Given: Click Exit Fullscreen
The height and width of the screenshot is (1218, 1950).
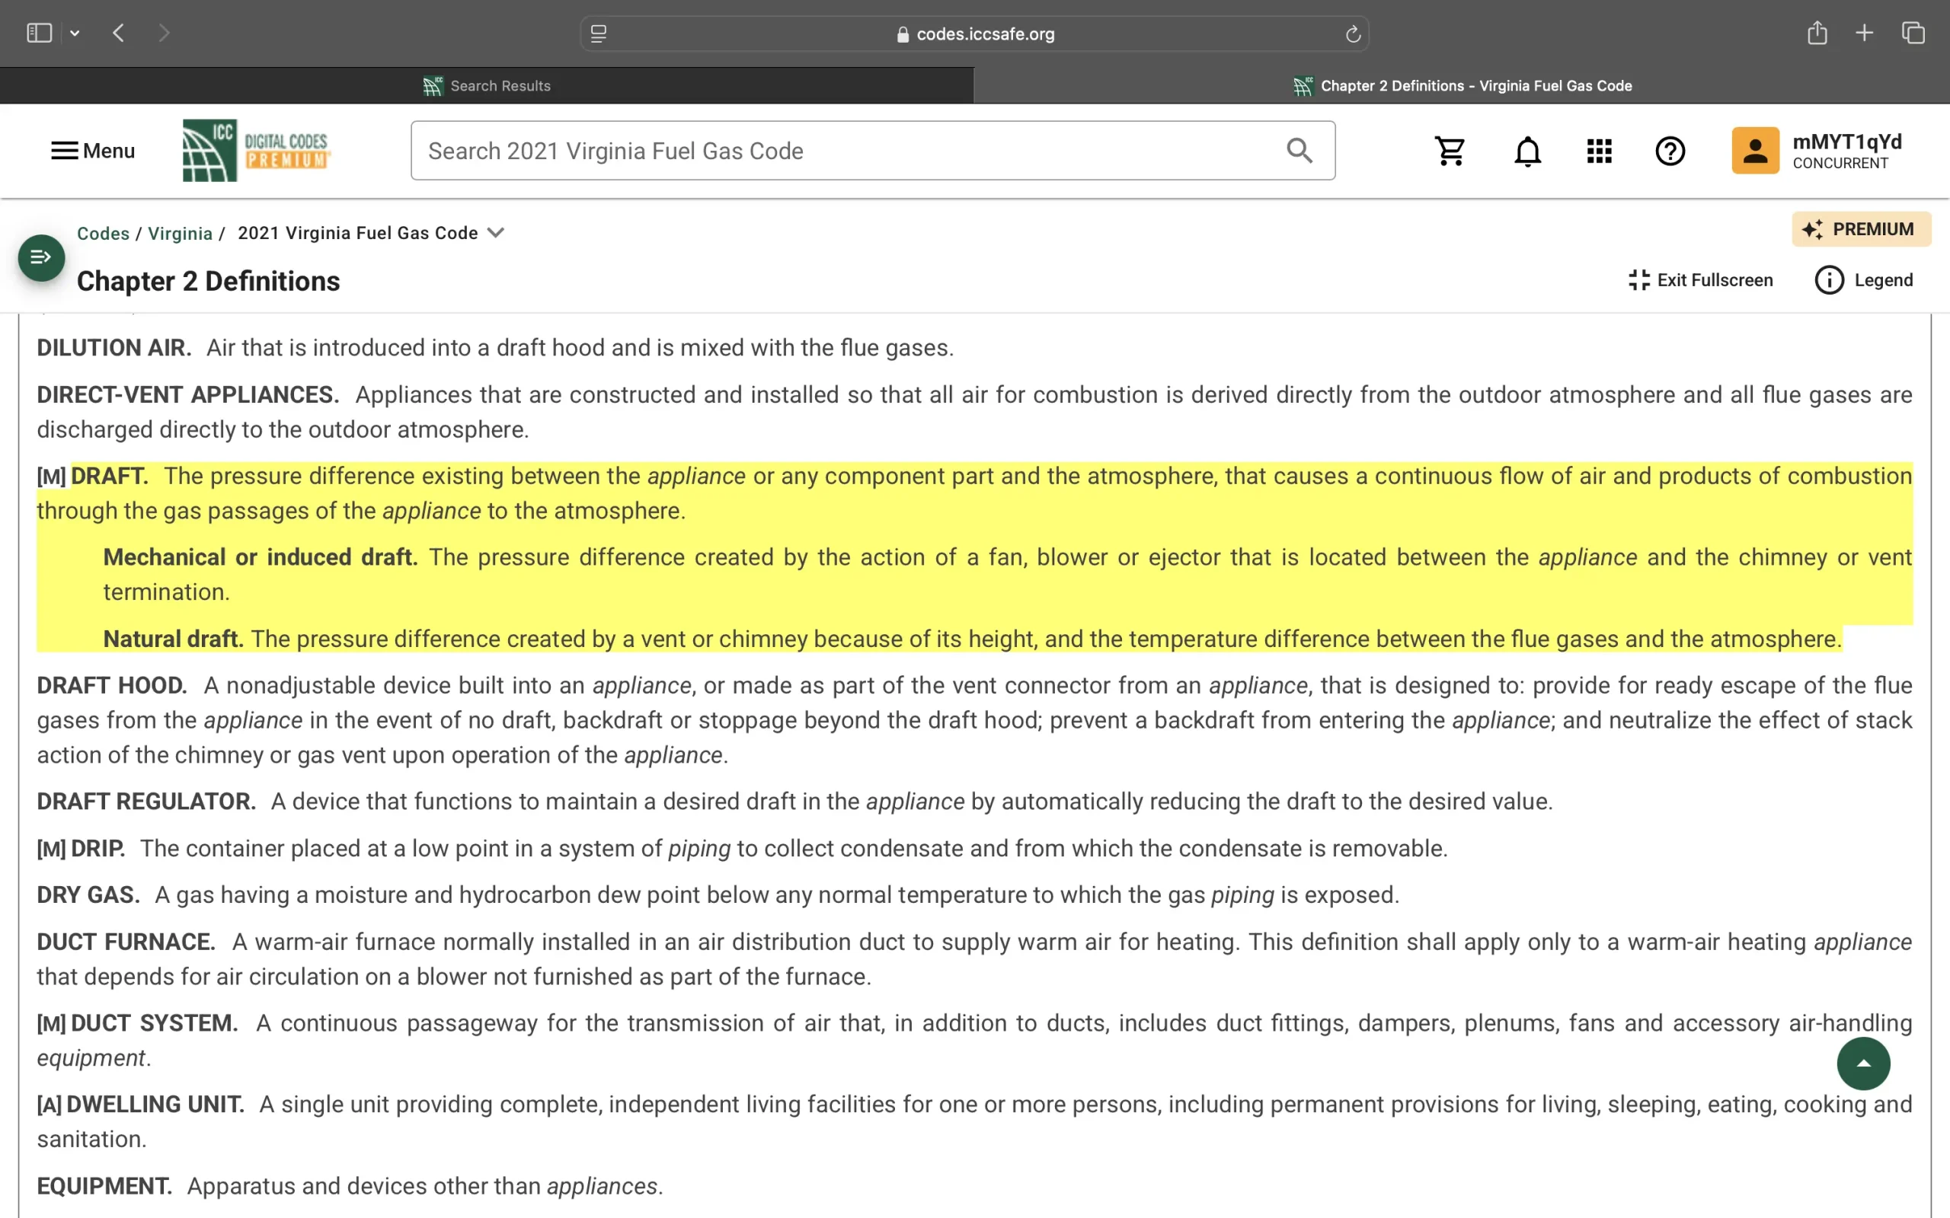Looking at the screenshot, I should (1700, 280).
